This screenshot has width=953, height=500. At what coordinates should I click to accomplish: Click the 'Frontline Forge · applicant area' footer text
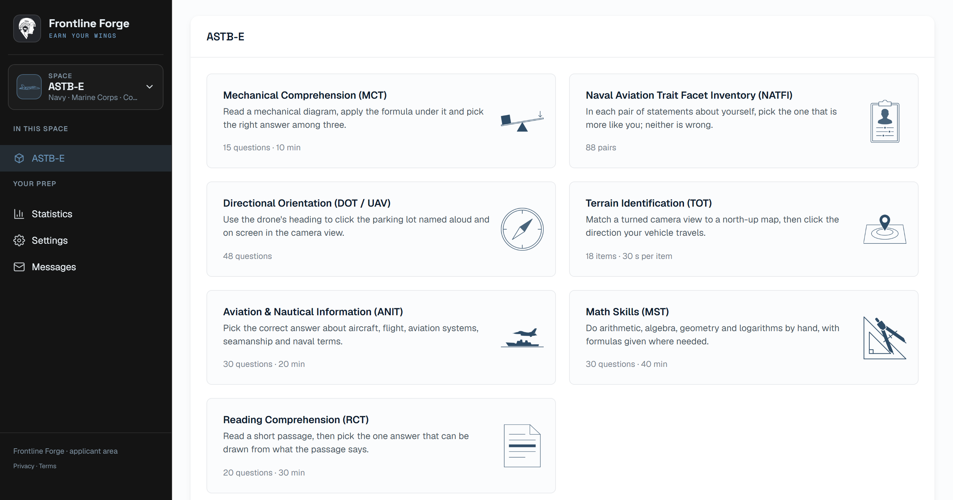point(66,451)
